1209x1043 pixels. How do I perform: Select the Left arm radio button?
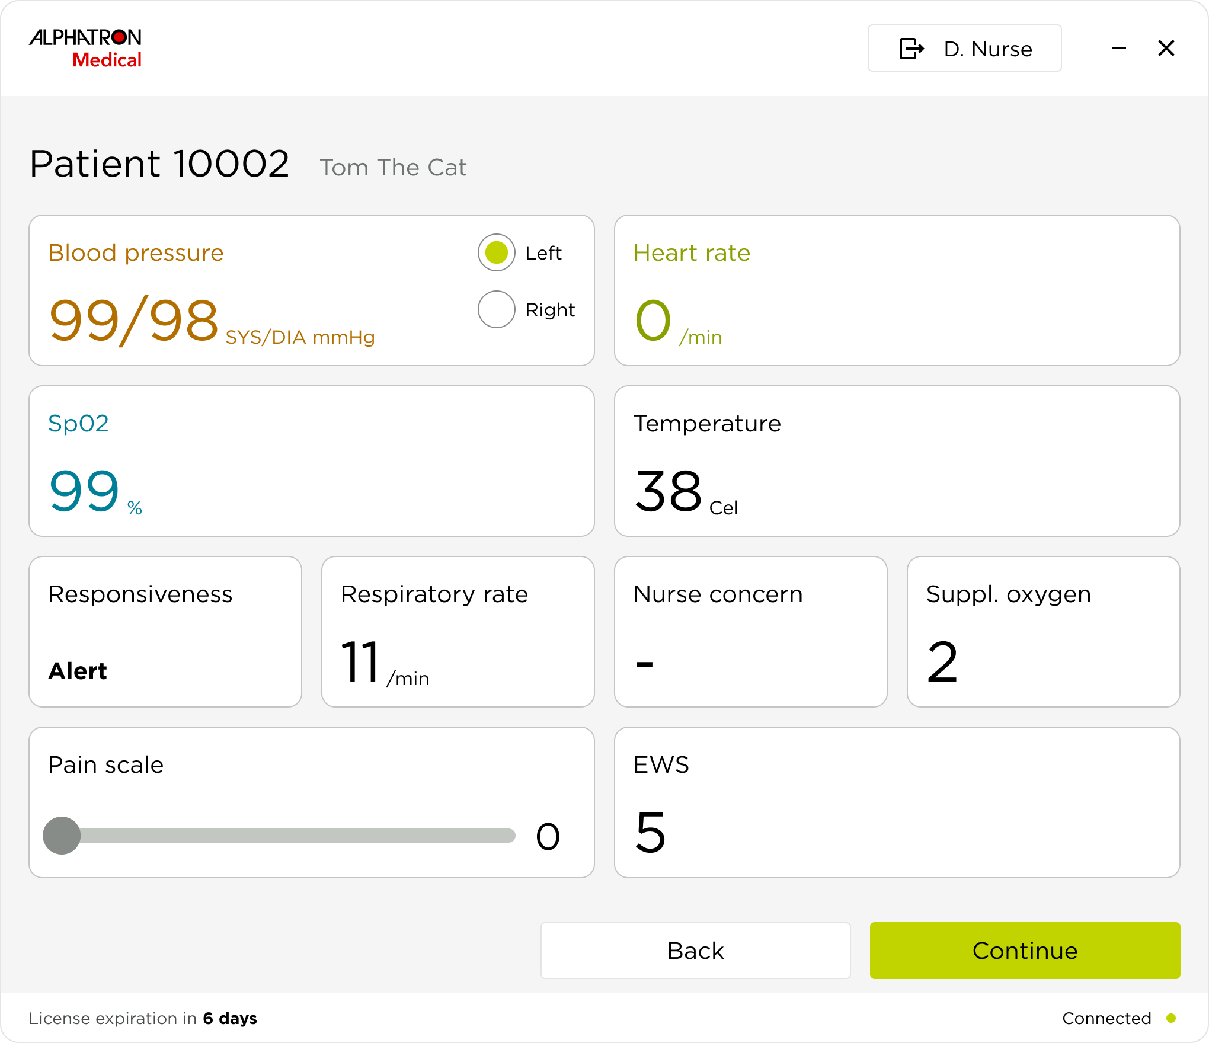pos(496,253)
